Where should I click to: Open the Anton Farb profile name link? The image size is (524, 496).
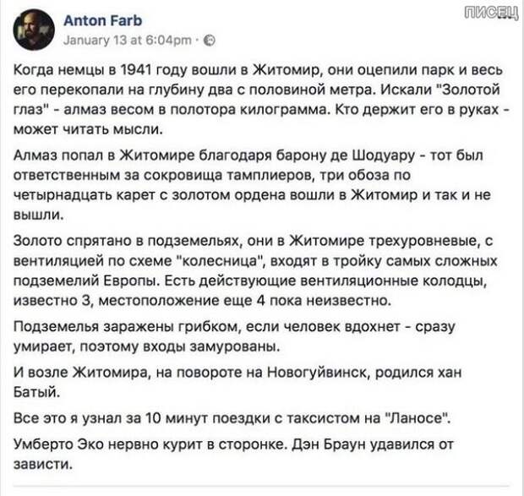click(x=102, y=20)
